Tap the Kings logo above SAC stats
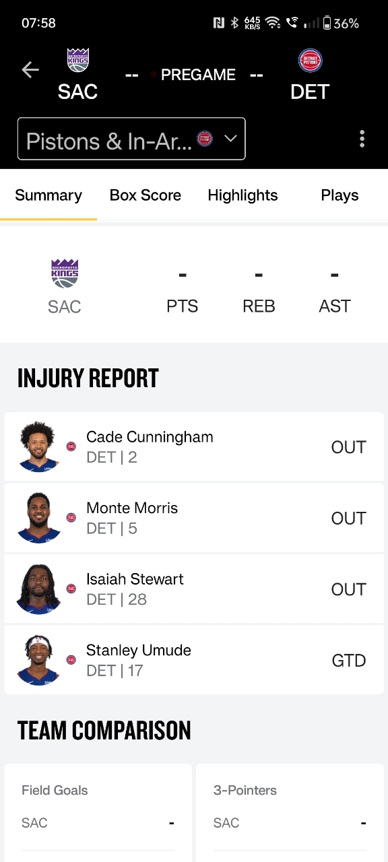 pos(65,273)
